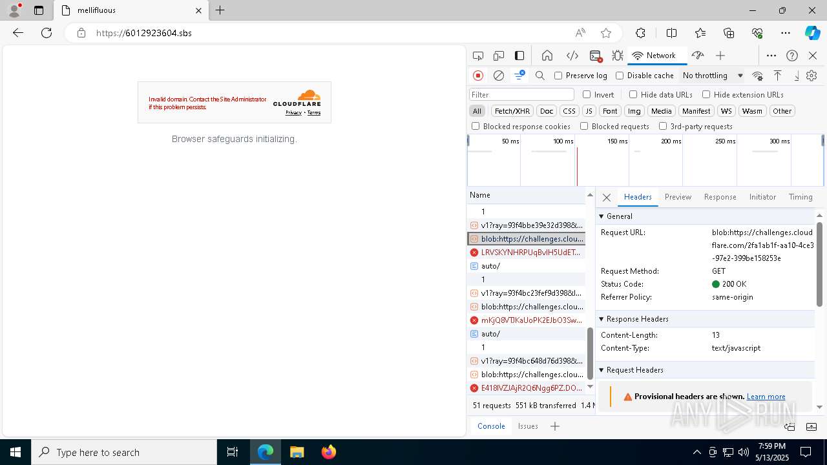Toggle the network filter bar icon
This screenshot has height=465, width=827.
(519, 76)
